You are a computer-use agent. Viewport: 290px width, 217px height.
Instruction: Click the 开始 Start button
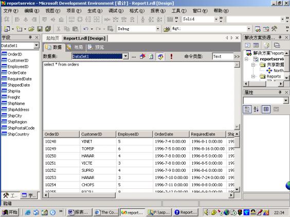10,212
